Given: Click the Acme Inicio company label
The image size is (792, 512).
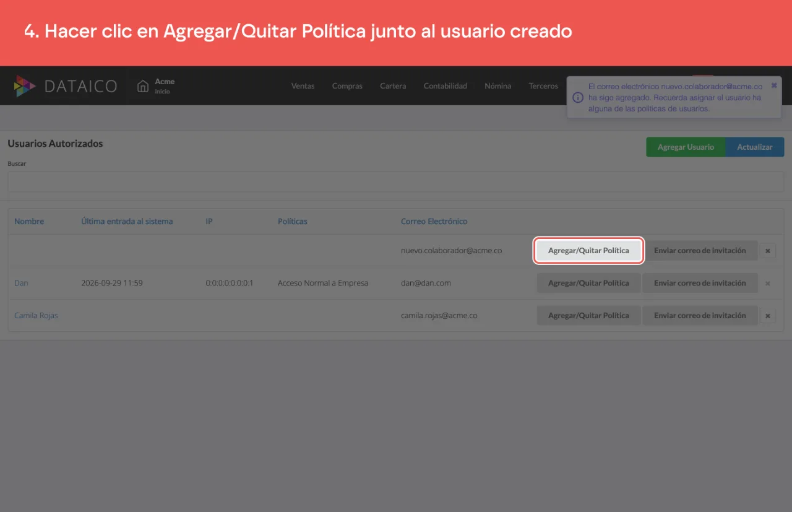Looking at the screenshot, I should coord(165,86).
